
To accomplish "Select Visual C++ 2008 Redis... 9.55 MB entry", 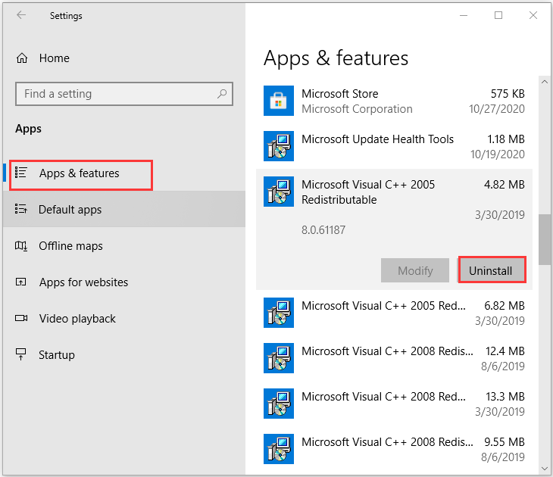I will pos(394,449).
